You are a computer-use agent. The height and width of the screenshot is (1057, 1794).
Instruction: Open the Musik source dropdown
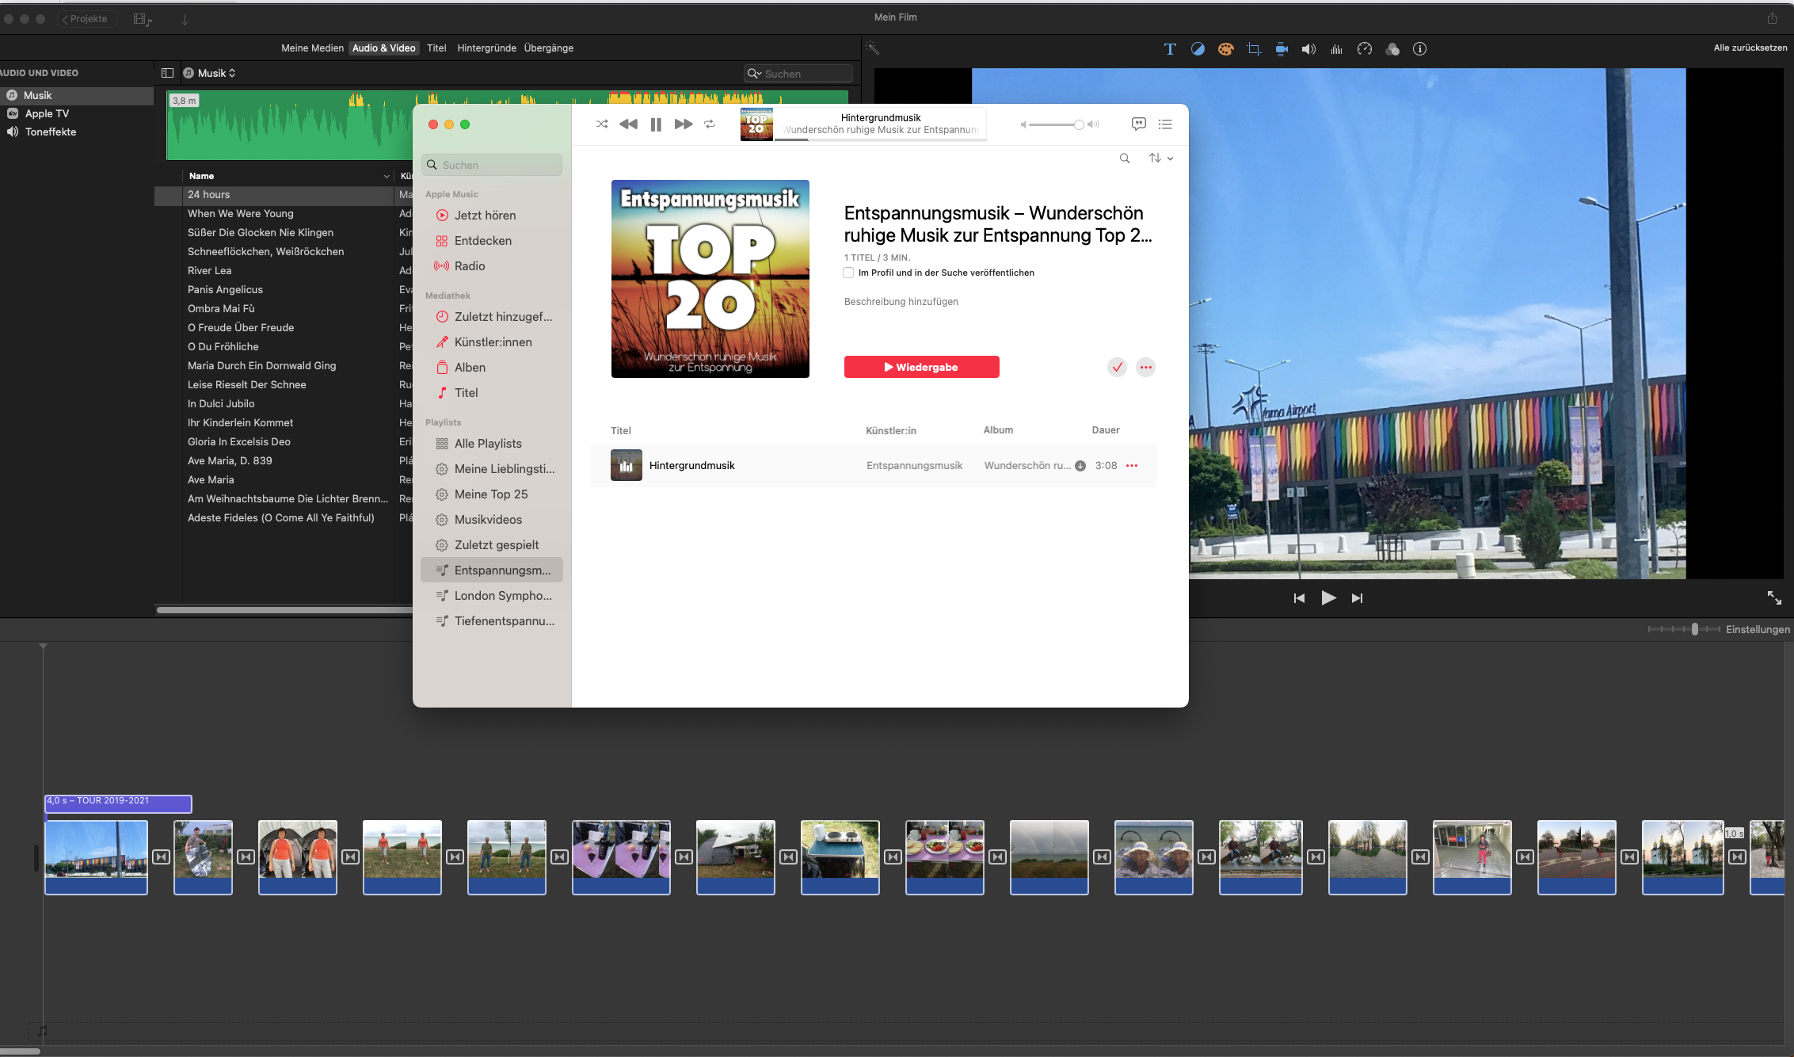pos(215,73)
